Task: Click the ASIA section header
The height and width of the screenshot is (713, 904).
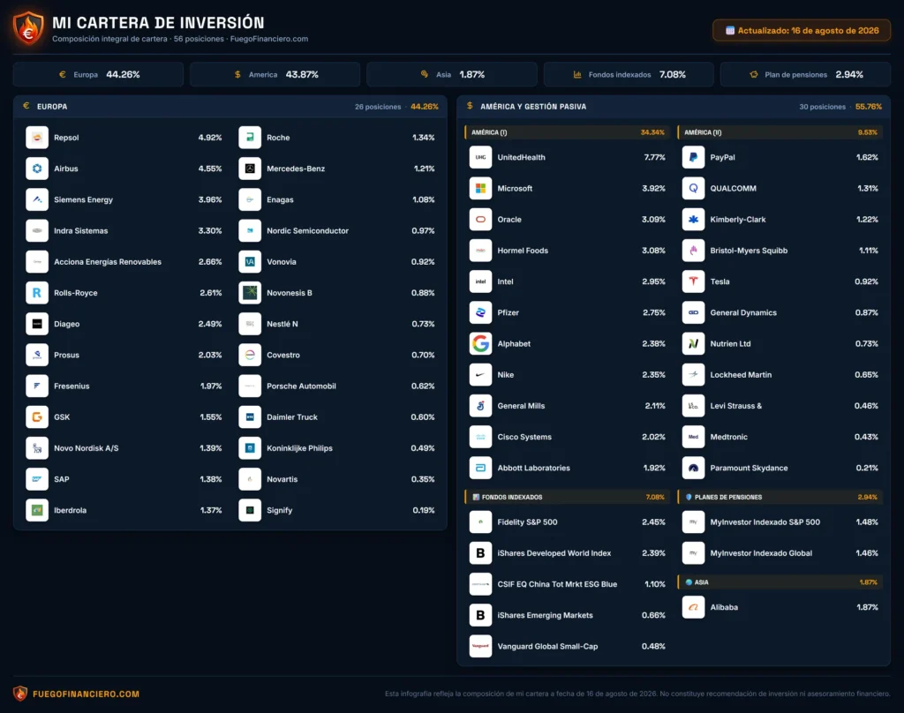Action: point(780,582)
